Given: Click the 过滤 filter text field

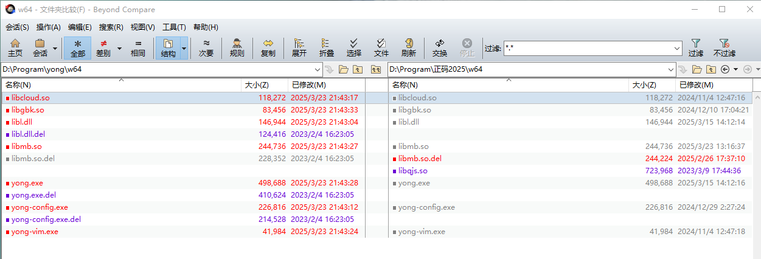Looking at the screenshot, I should pos(588,48).
